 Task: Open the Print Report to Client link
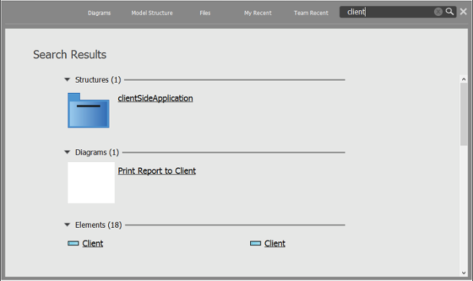coord(157,171)
